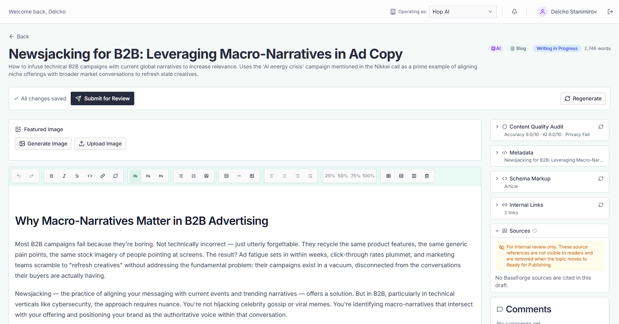The image size is (619, 324).
Task: Refresh the Internal Links
Action: [x=601, y=205]
